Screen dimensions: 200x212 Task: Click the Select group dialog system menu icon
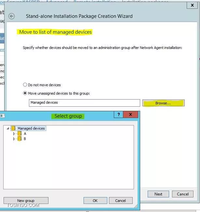2,116
